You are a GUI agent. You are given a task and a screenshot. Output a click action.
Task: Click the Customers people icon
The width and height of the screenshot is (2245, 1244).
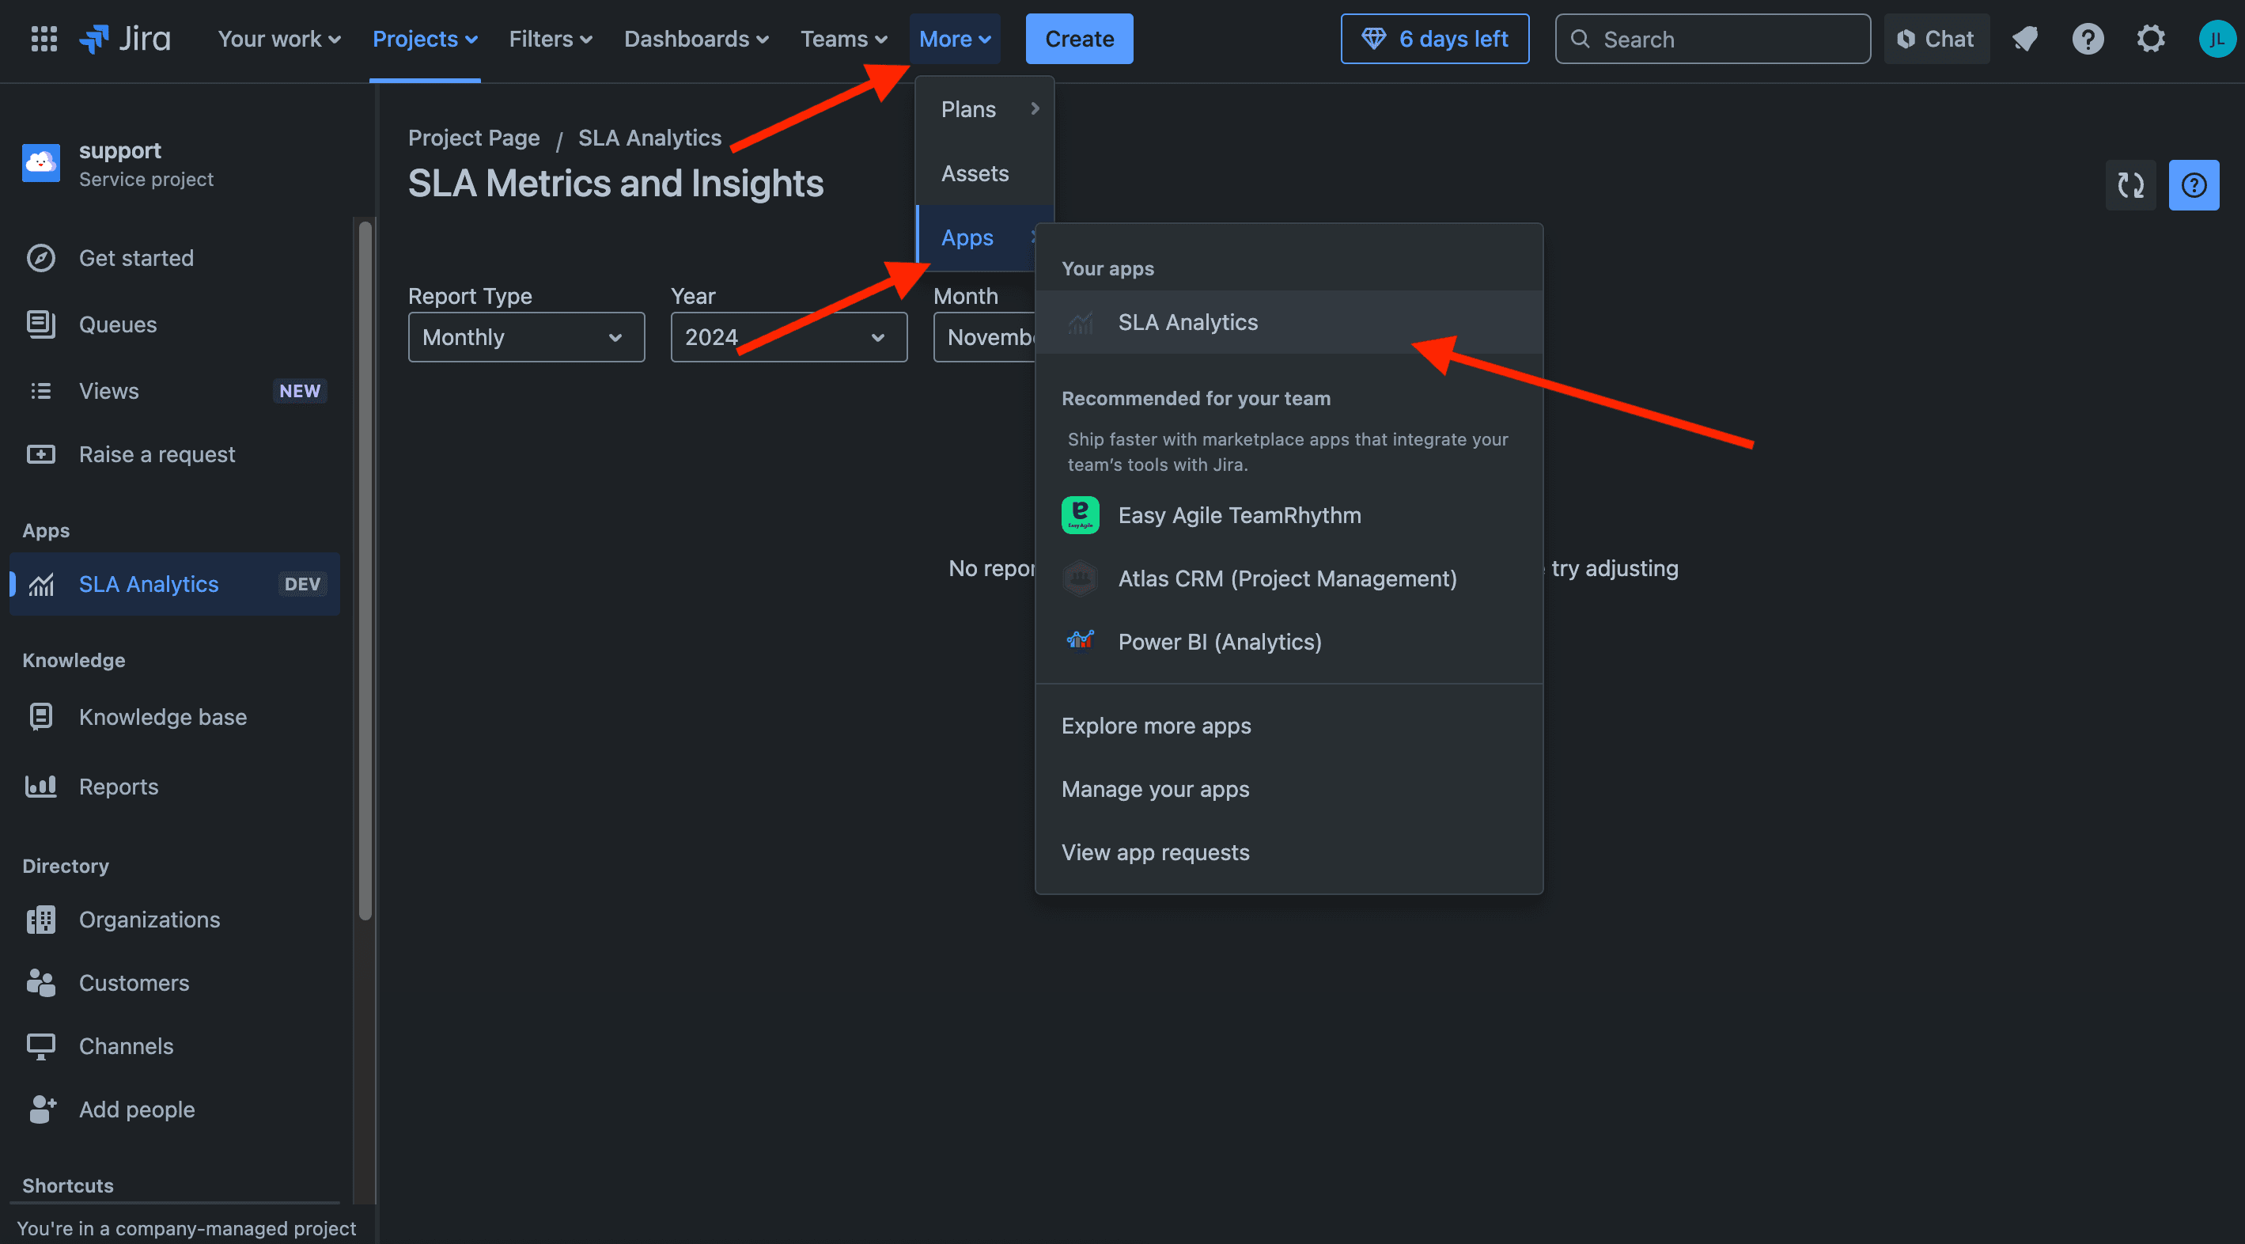[x=41, y=983]
